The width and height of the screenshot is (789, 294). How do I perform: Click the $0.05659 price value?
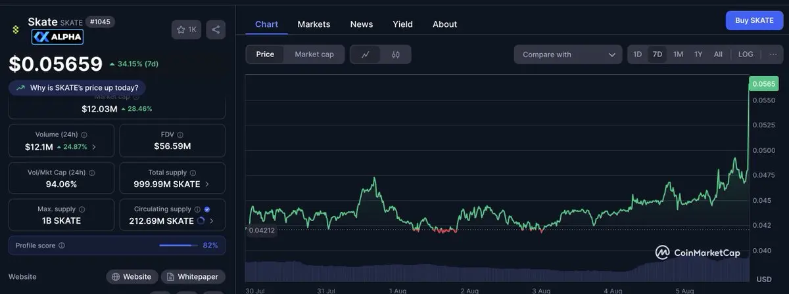(x=56, y=64)
